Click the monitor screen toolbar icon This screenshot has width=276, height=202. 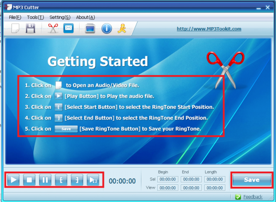pyautogui.click(x=90, y=29)
